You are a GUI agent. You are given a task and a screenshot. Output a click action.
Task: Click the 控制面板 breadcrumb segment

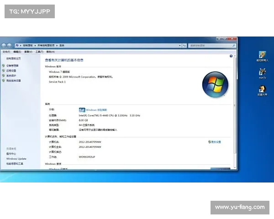[28, 46]
